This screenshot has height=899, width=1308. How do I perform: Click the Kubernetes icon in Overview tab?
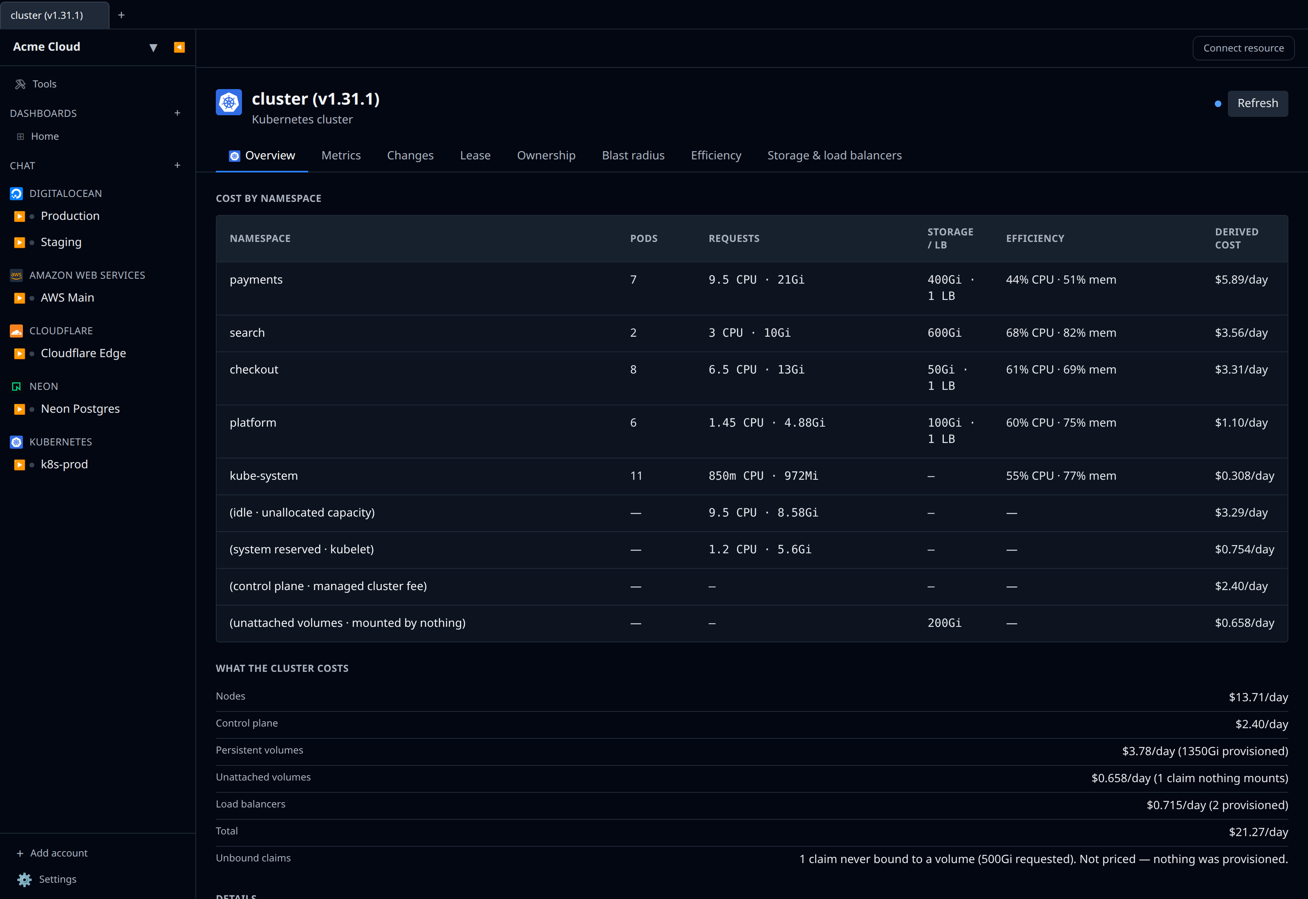coord(234,156)
